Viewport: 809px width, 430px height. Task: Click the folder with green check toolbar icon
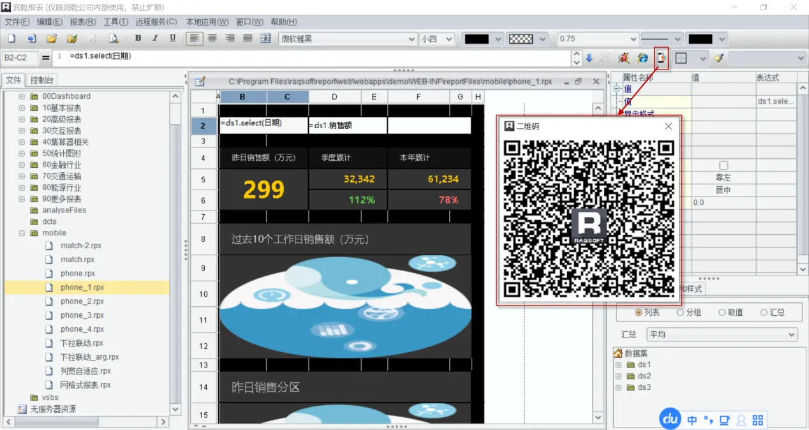(72, 39)
